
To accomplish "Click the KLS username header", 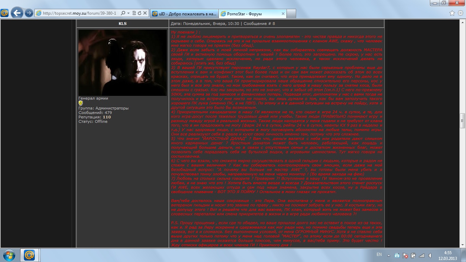I will pos(122,24).
